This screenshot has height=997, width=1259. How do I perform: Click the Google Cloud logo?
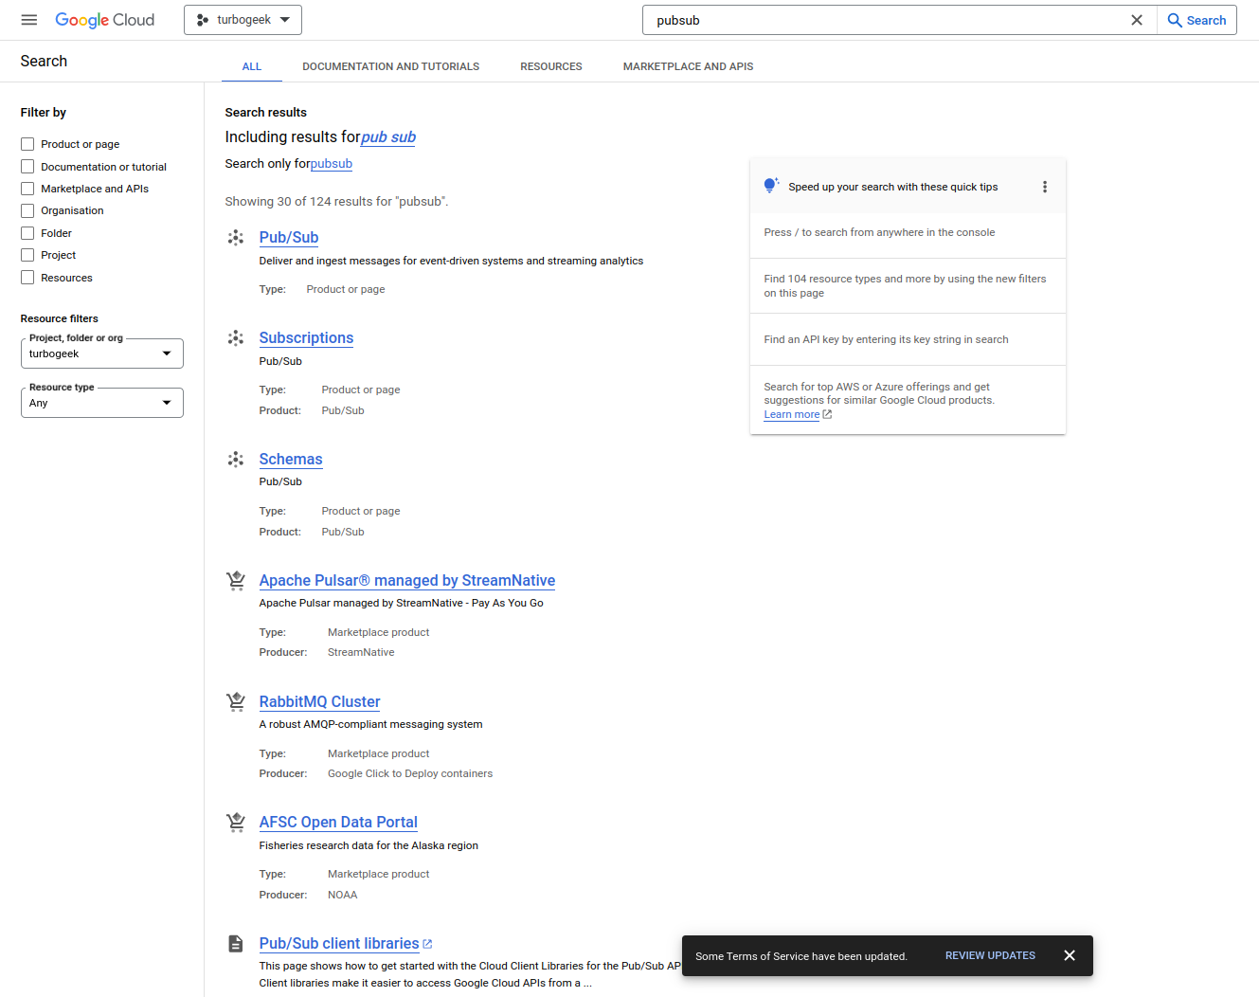(104, 20)
